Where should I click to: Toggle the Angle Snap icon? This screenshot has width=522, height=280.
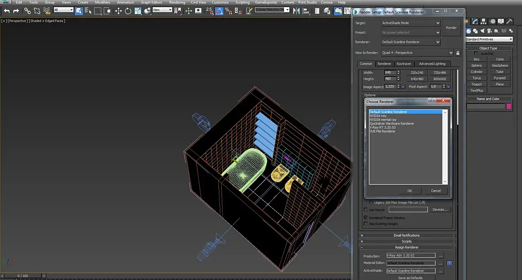pyautogui.click(x=219, y=11)
